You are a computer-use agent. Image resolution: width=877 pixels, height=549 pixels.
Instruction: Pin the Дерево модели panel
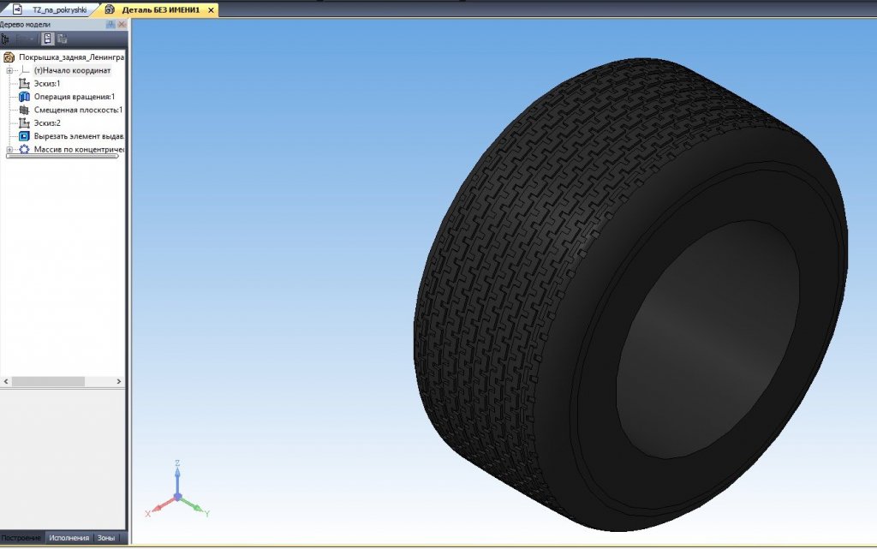(x=110, y=25)
